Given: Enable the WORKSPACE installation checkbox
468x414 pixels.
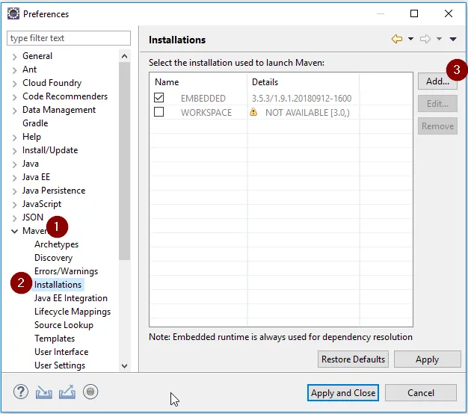Looking at the screenshot, I should [158, 112].
